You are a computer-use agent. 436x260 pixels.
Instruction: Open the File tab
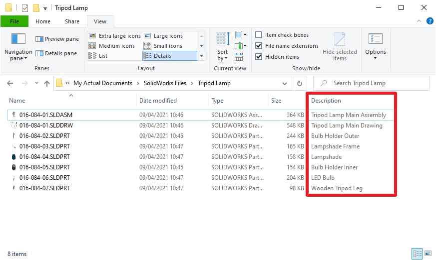14,21
